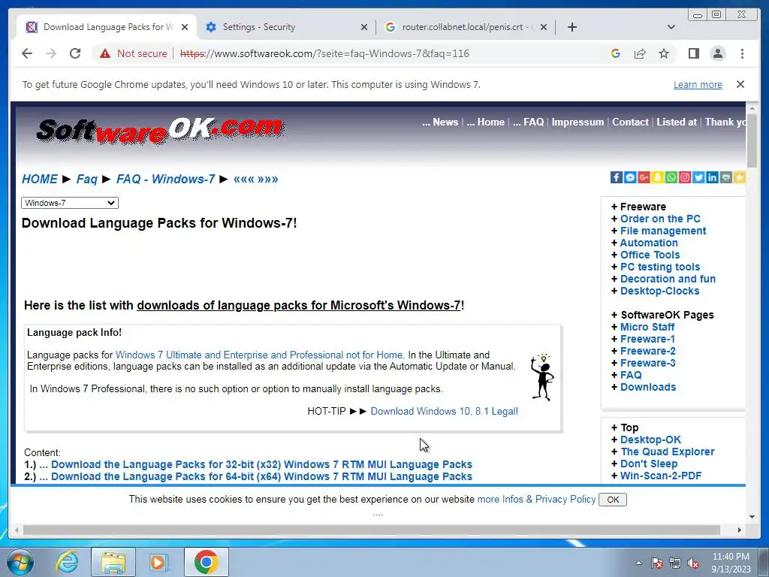Click HOME breadcrumb link

click(x=40, y=179)
